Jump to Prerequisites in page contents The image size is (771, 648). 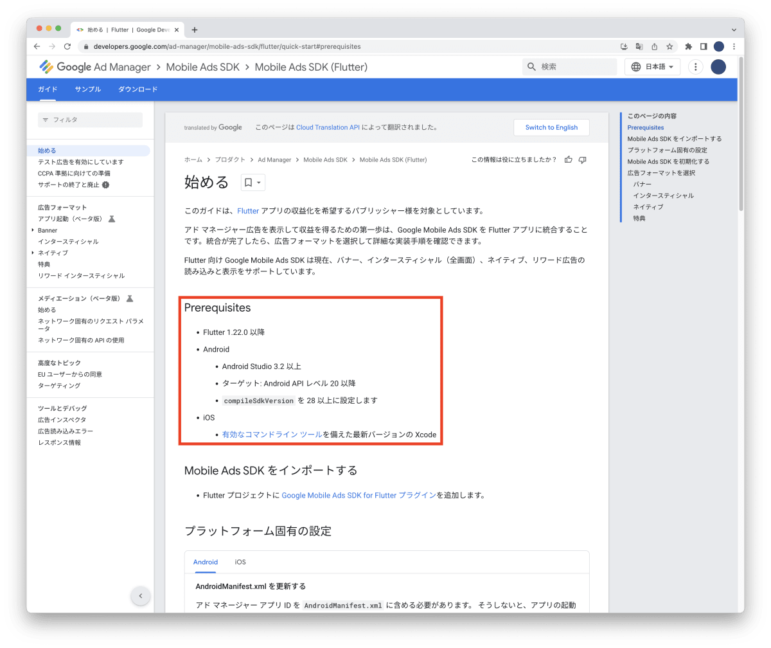coord(646,127)
